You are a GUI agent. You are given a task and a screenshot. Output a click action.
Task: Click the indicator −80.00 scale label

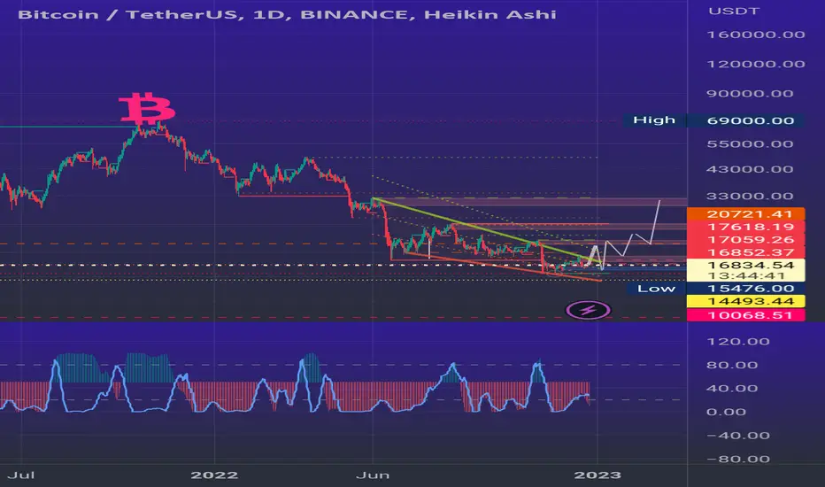click(738, 459)
